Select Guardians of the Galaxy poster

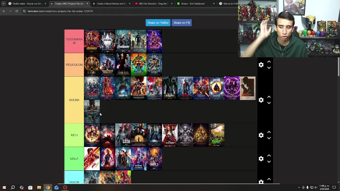tap(107, 65)
